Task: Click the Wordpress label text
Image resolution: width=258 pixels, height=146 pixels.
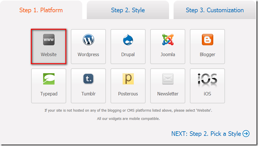Action: [x=89, y=54]
